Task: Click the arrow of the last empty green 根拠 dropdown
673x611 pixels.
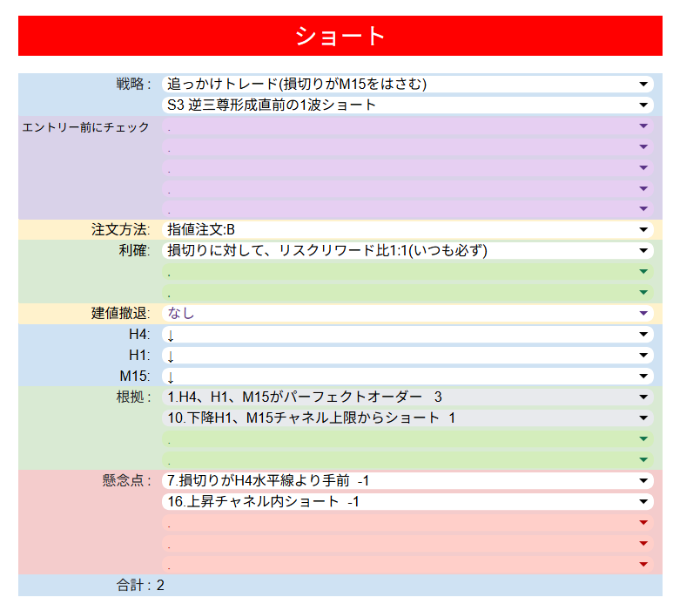Action: coord(643,460)
